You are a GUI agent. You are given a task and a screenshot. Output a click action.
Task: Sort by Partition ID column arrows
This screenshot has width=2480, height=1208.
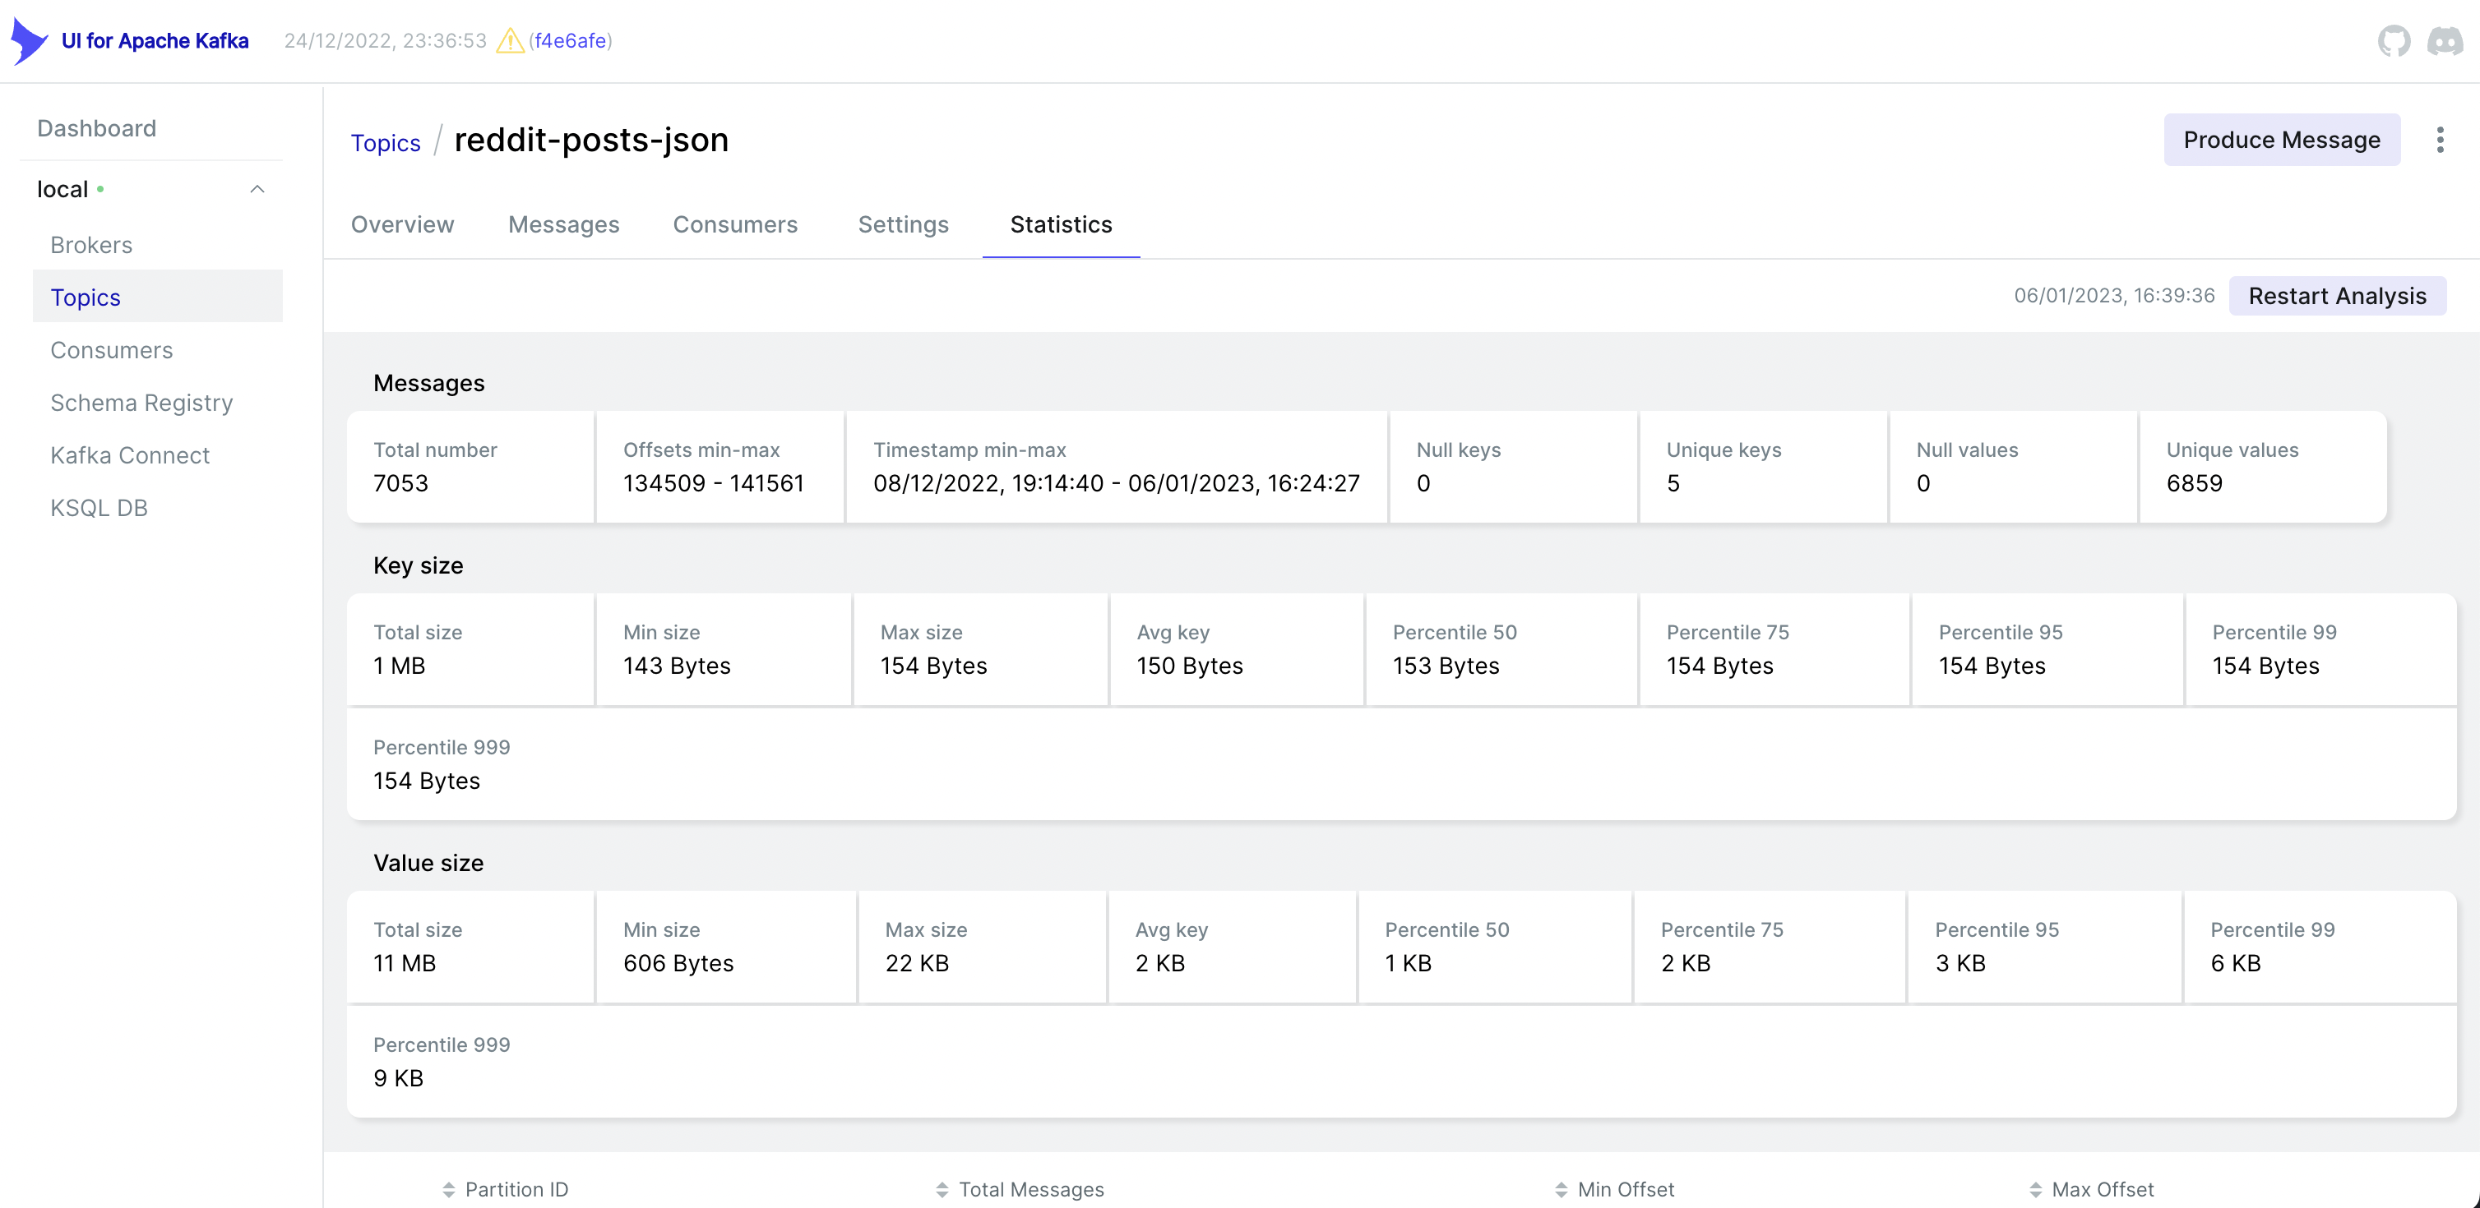pyautogui.click(x=449, y=1190)
